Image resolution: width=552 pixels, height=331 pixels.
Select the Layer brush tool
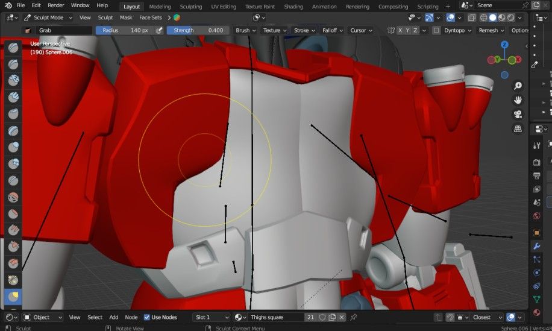click(x=13, y=131)
